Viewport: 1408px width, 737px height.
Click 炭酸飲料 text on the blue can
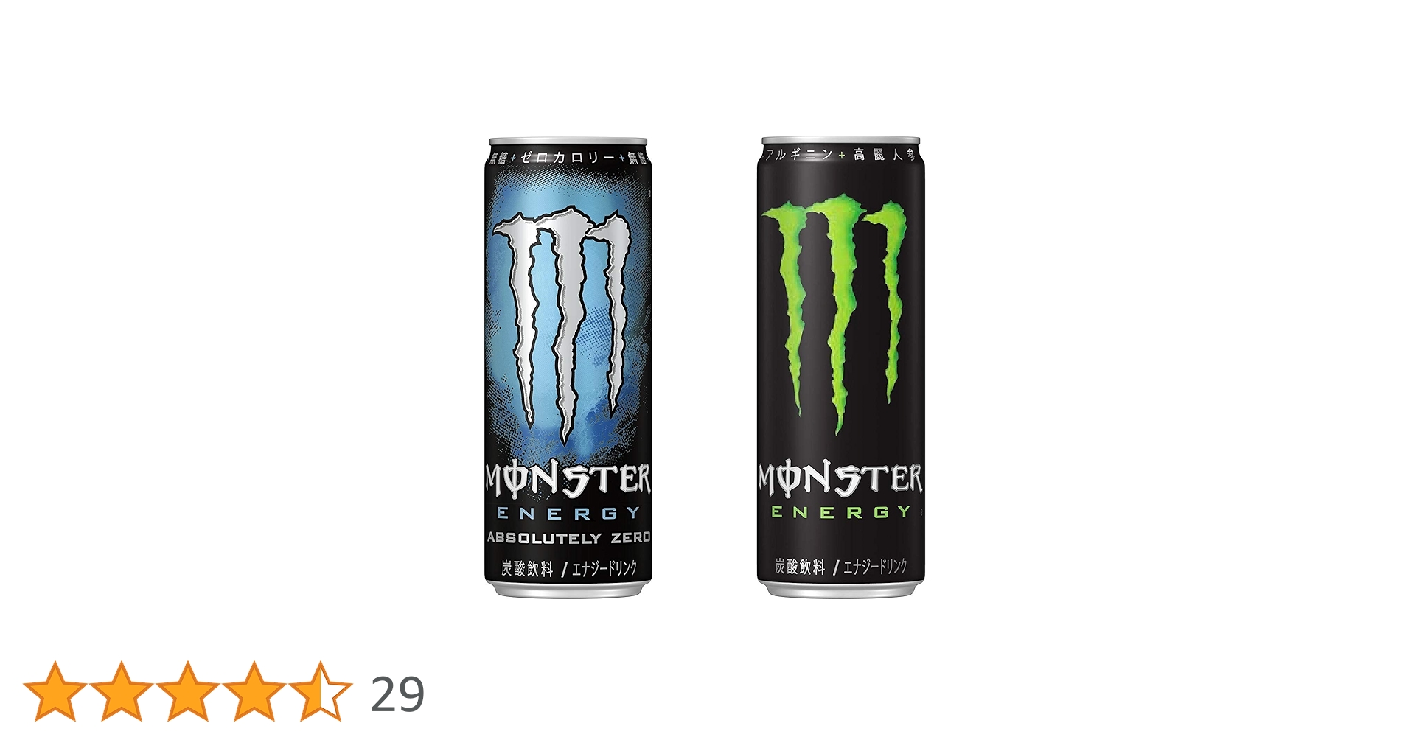[527, 568]
